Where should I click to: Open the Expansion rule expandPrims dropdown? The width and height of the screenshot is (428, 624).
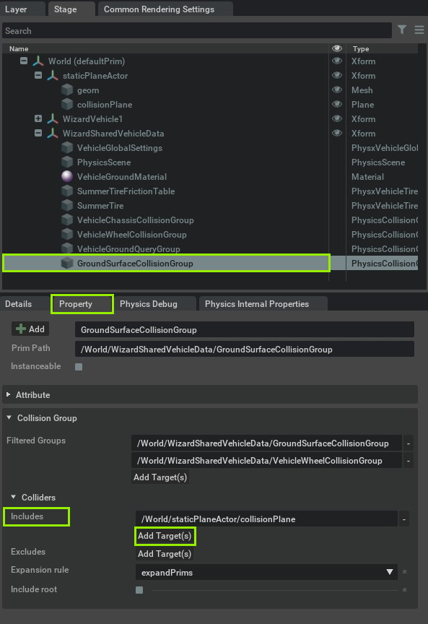click(x=266, y=572)
